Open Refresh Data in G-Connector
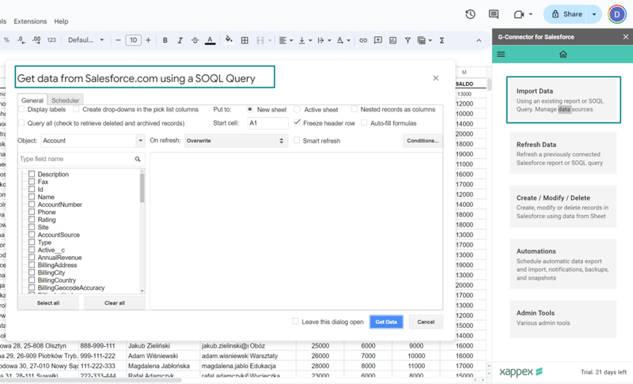Screen dimensions: 633x384 pyautogui.click(x=563, y=153)
